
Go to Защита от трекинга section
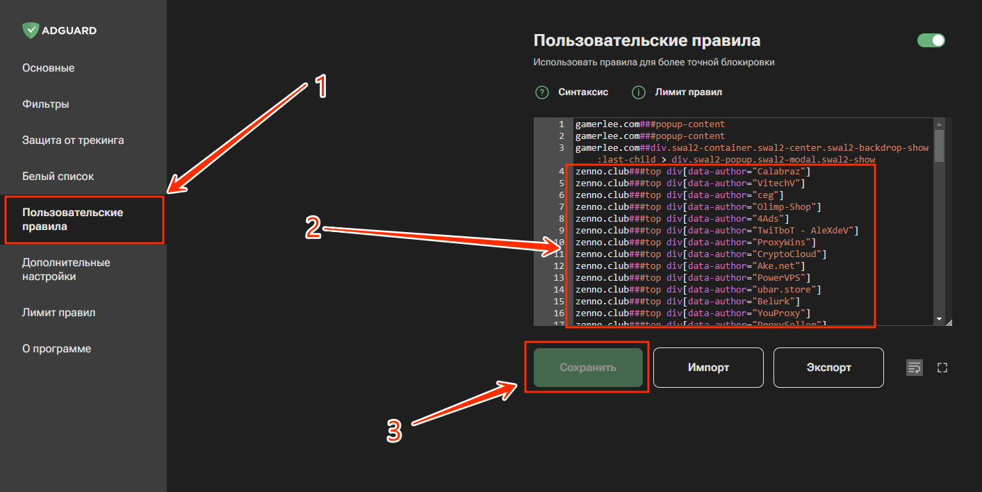(73, 140)
